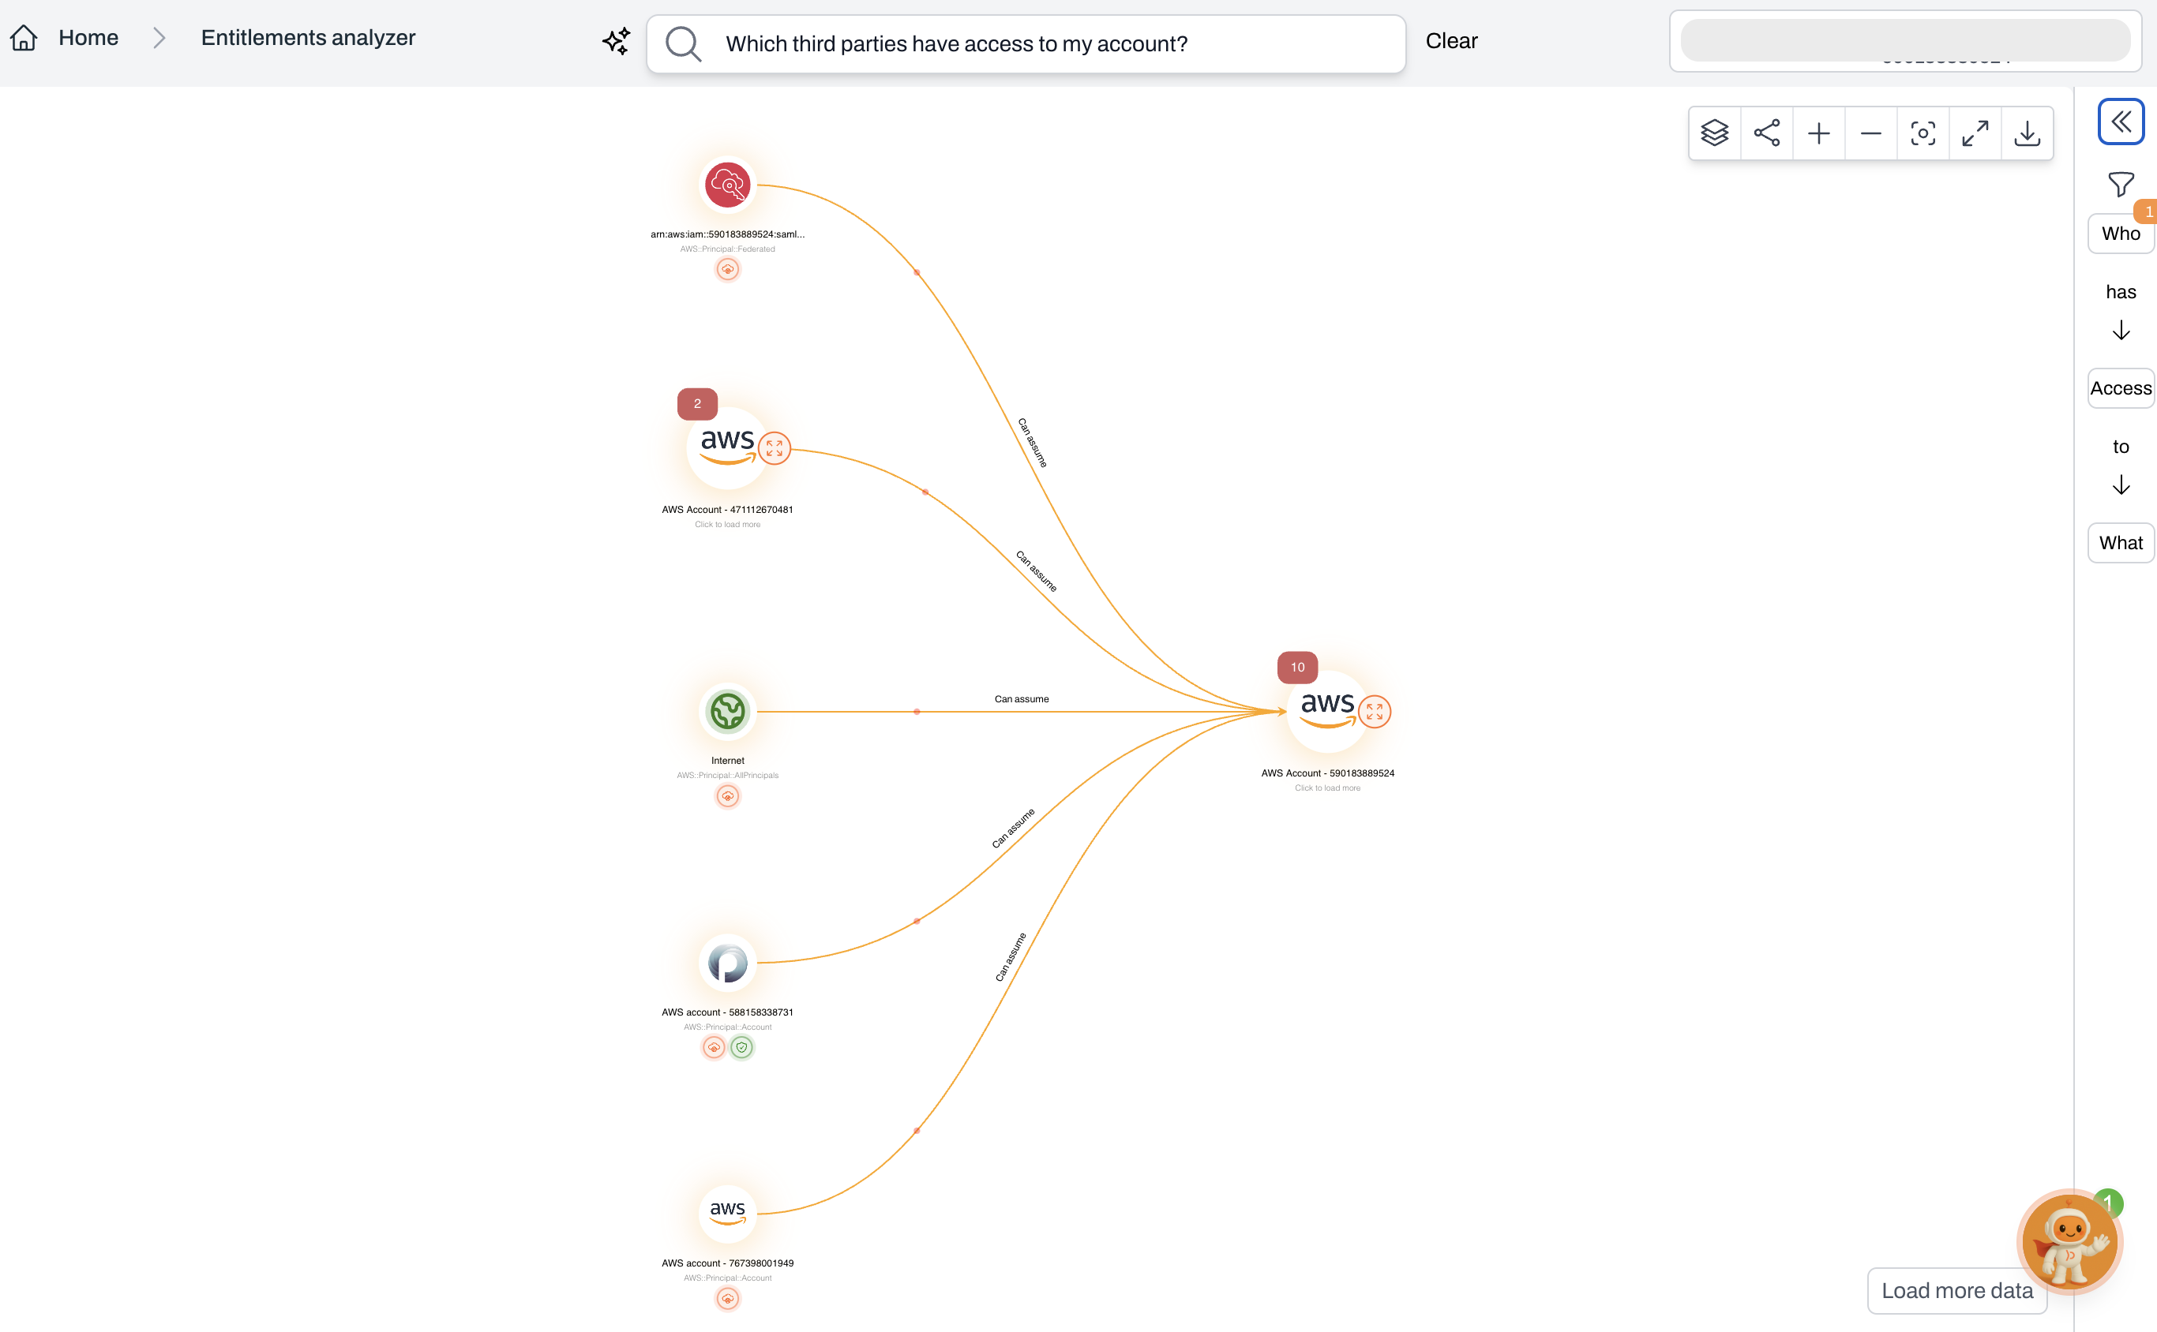Click 'Can assume' label on Internet edge
The image size is (2157, 1332).
point(1022,699)
